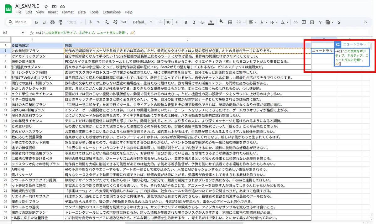Open text rotation dropdown
376x224 pixels.
[x=284, y=22]
